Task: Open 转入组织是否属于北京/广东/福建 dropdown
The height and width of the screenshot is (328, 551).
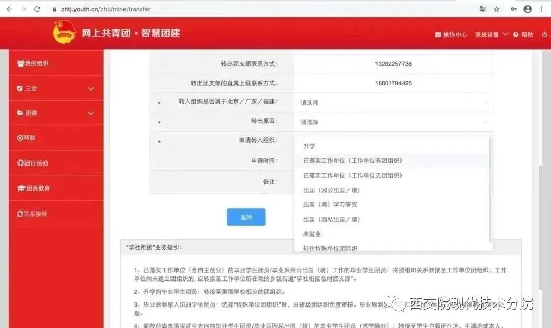Action: (x=393, y=103)
